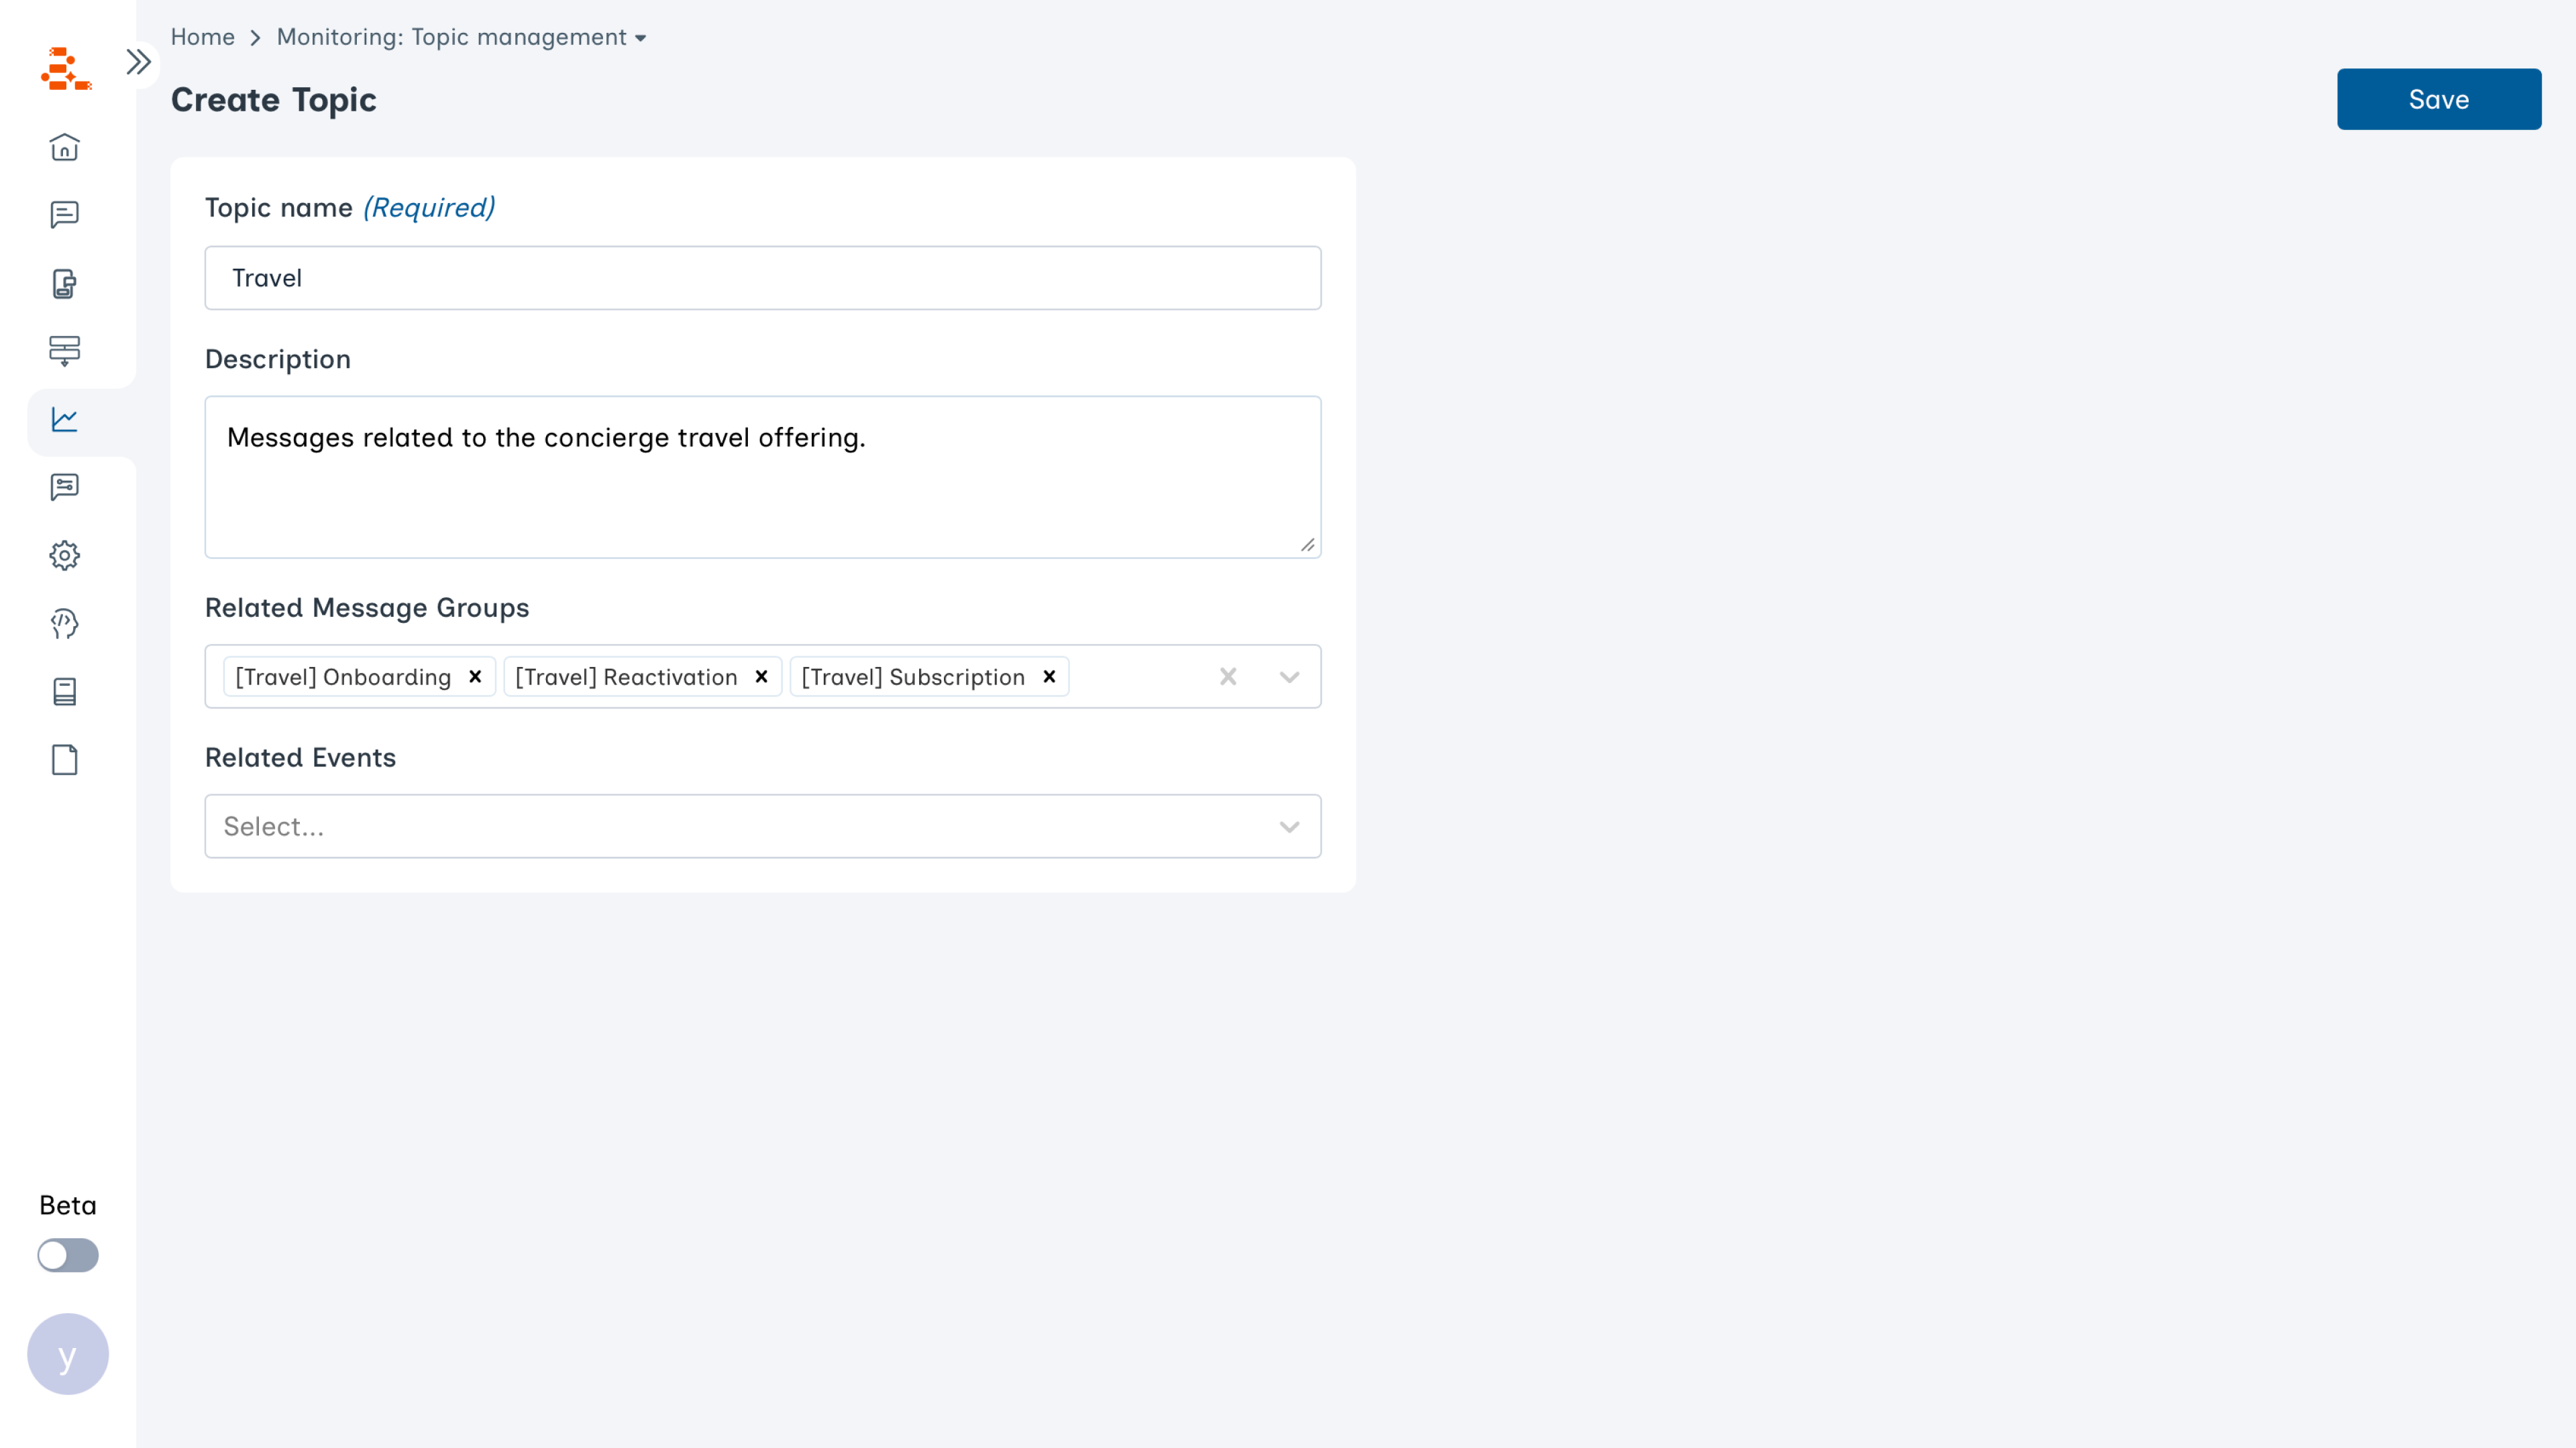Remove the [Travel] Onboarding tag
The width and height of the screenshot is (2576, 1448).
click(476, 676)
